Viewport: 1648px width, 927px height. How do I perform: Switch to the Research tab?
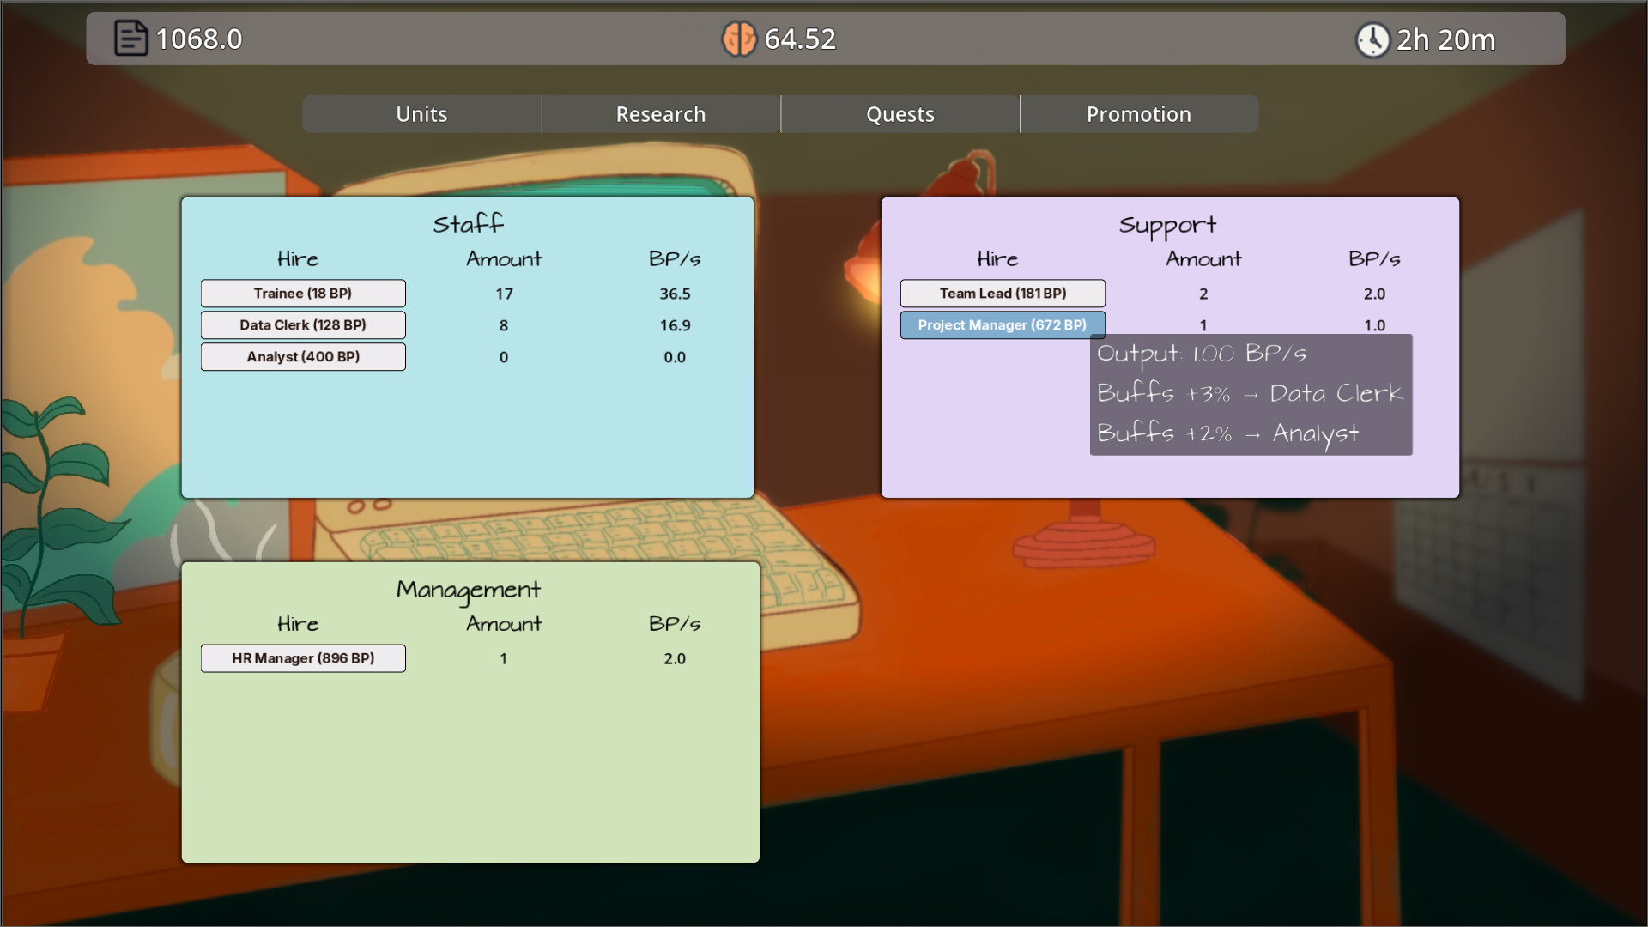point(661,114)
